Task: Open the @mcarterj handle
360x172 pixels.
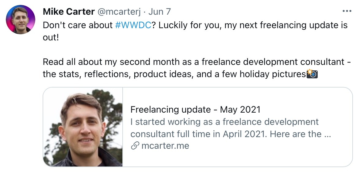Action: (x=119, y=12)
